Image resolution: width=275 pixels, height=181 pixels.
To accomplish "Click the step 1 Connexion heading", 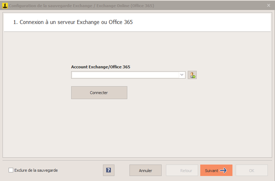I will tap(73, 22).
